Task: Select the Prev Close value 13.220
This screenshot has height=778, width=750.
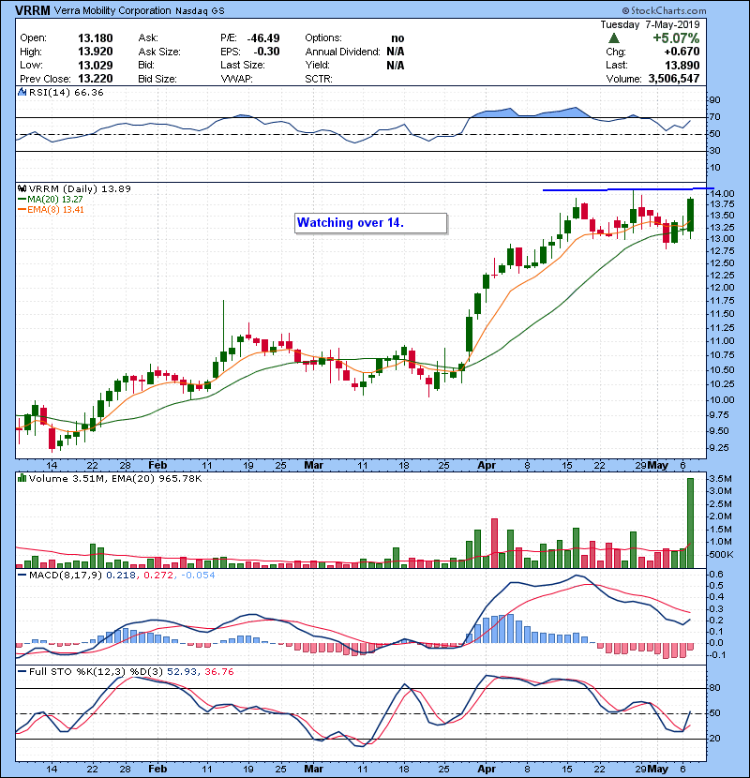Action: 96,79
